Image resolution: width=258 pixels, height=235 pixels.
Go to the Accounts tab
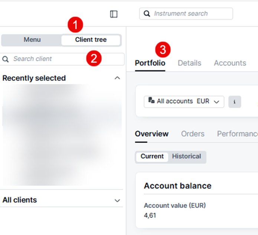click(x=230, y=63)
